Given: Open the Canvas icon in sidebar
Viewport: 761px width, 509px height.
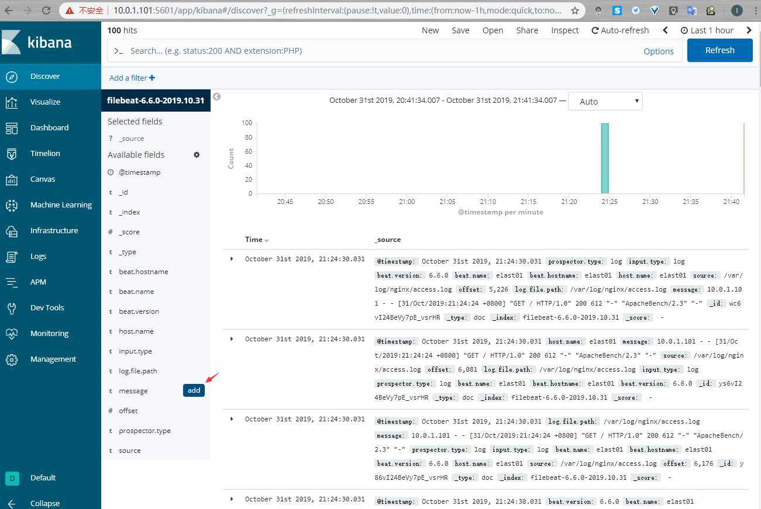Looking at the screenshot, I should click(12, 179).
